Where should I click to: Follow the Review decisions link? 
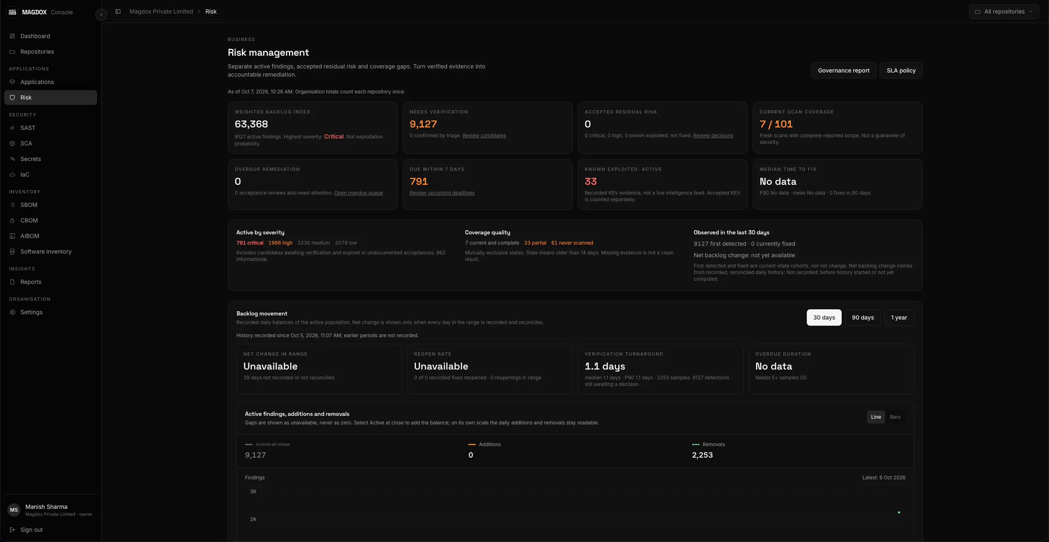pos(713,136)
